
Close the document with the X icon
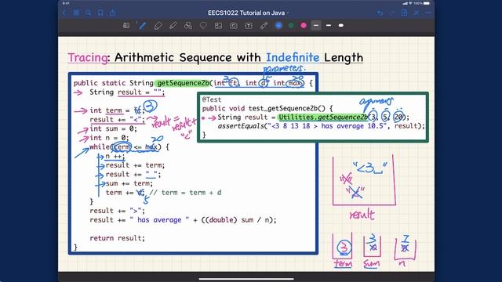417,13
